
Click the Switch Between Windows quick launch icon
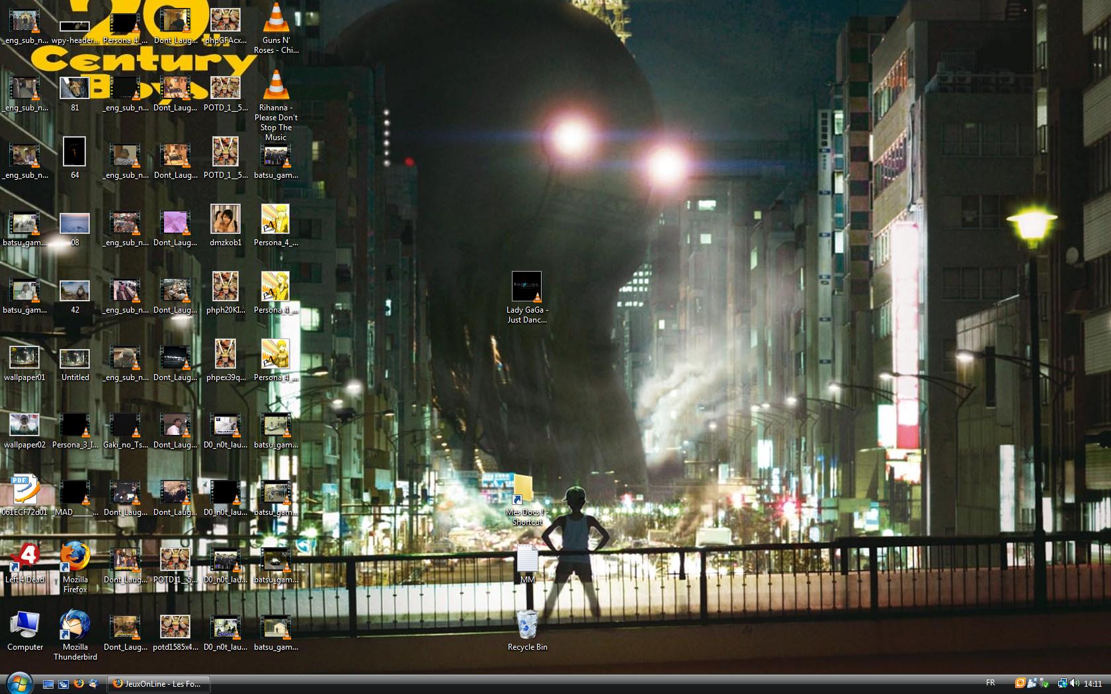click(63, 684)
